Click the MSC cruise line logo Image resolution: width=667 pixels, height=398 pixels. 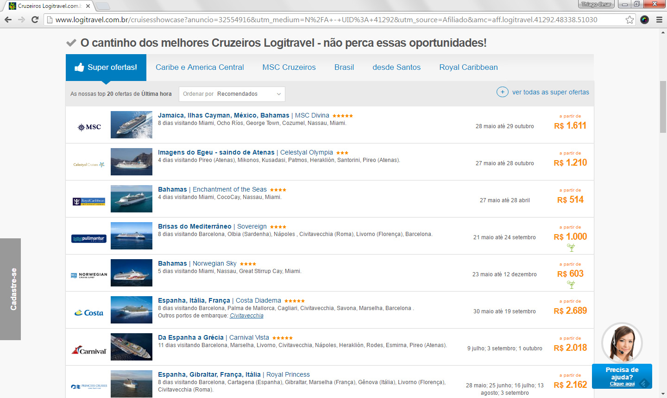coord(89,127)
